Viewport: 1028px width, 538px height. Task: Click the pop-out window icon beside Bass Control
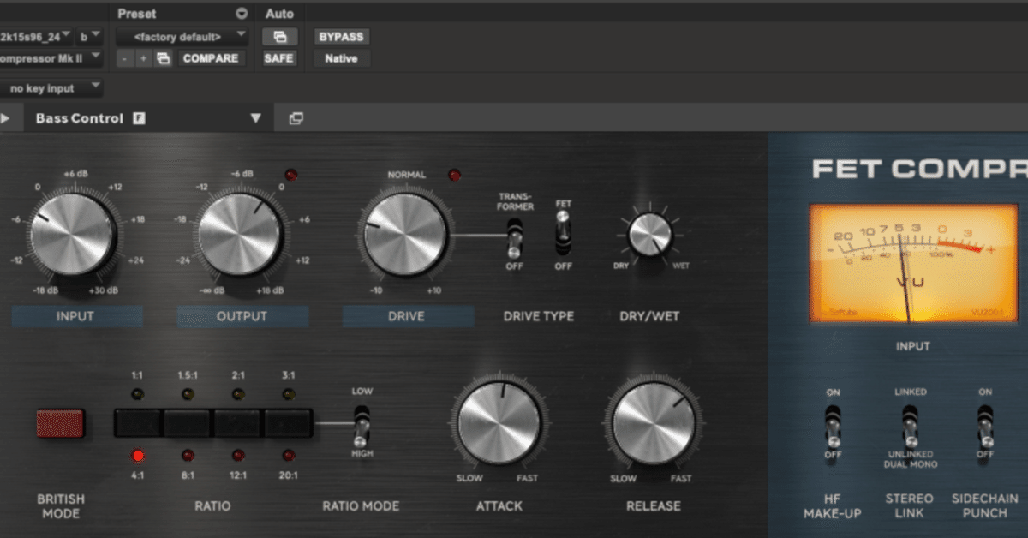pyautogui.click(x=296, y=118)
